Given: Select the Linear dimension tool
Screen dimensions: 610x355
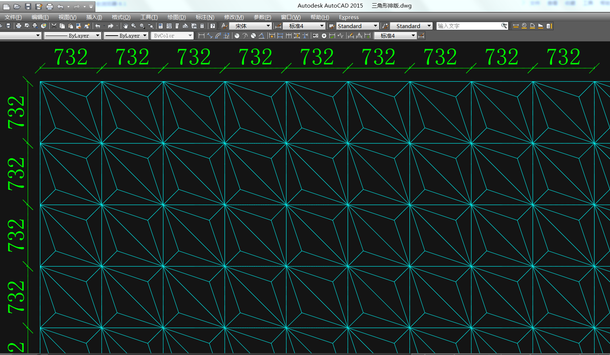Looking at the screenshot, I should coord(202,36).
